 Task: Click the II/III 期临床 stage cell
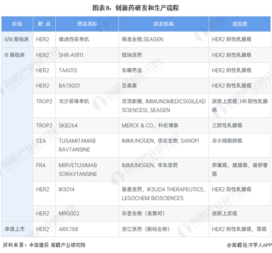tap(17, 39)
